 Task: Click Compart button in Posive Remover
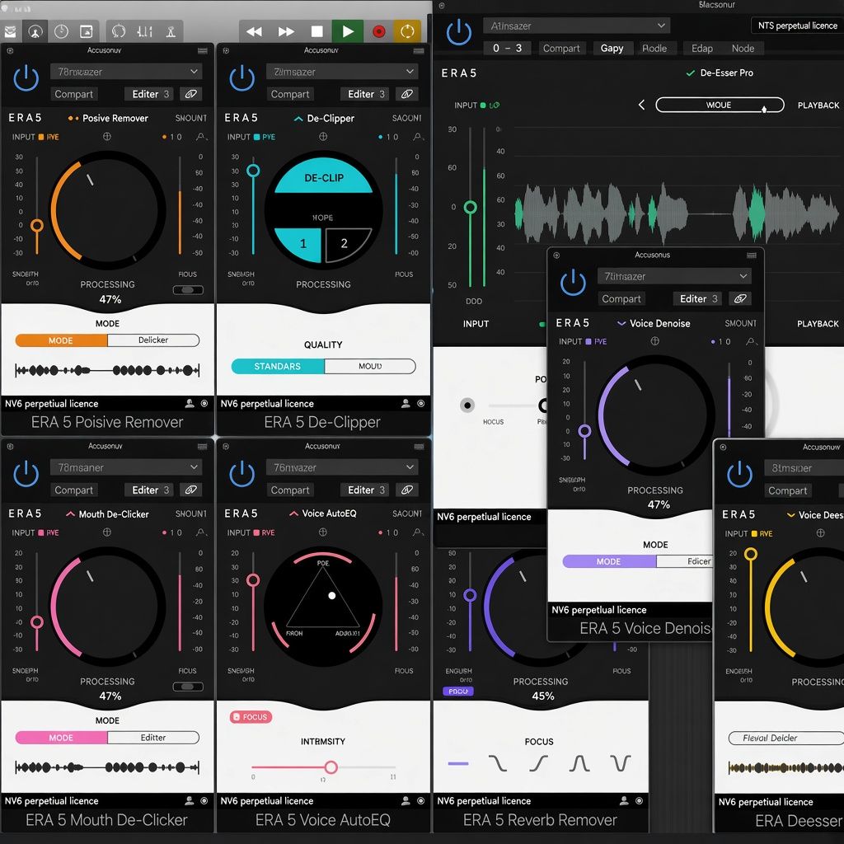pos(73,94)
